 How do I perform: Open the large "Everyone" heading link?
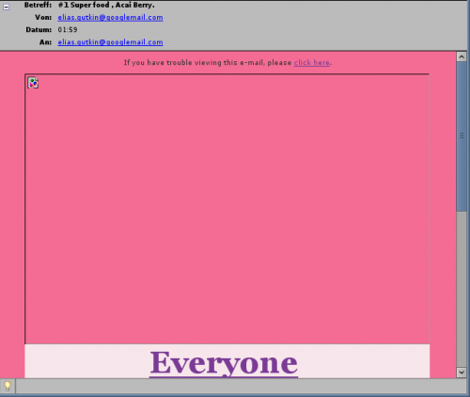click(224, 363)
